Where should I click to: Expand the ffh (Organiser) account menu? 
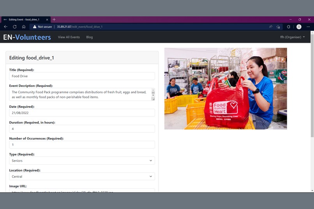[x=292, y=37]
